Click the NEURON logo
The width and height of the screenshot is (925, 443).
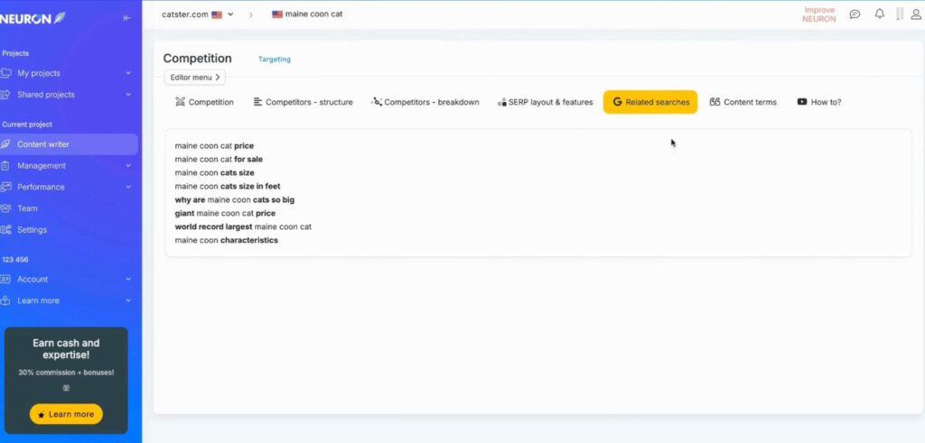[33, 18]
